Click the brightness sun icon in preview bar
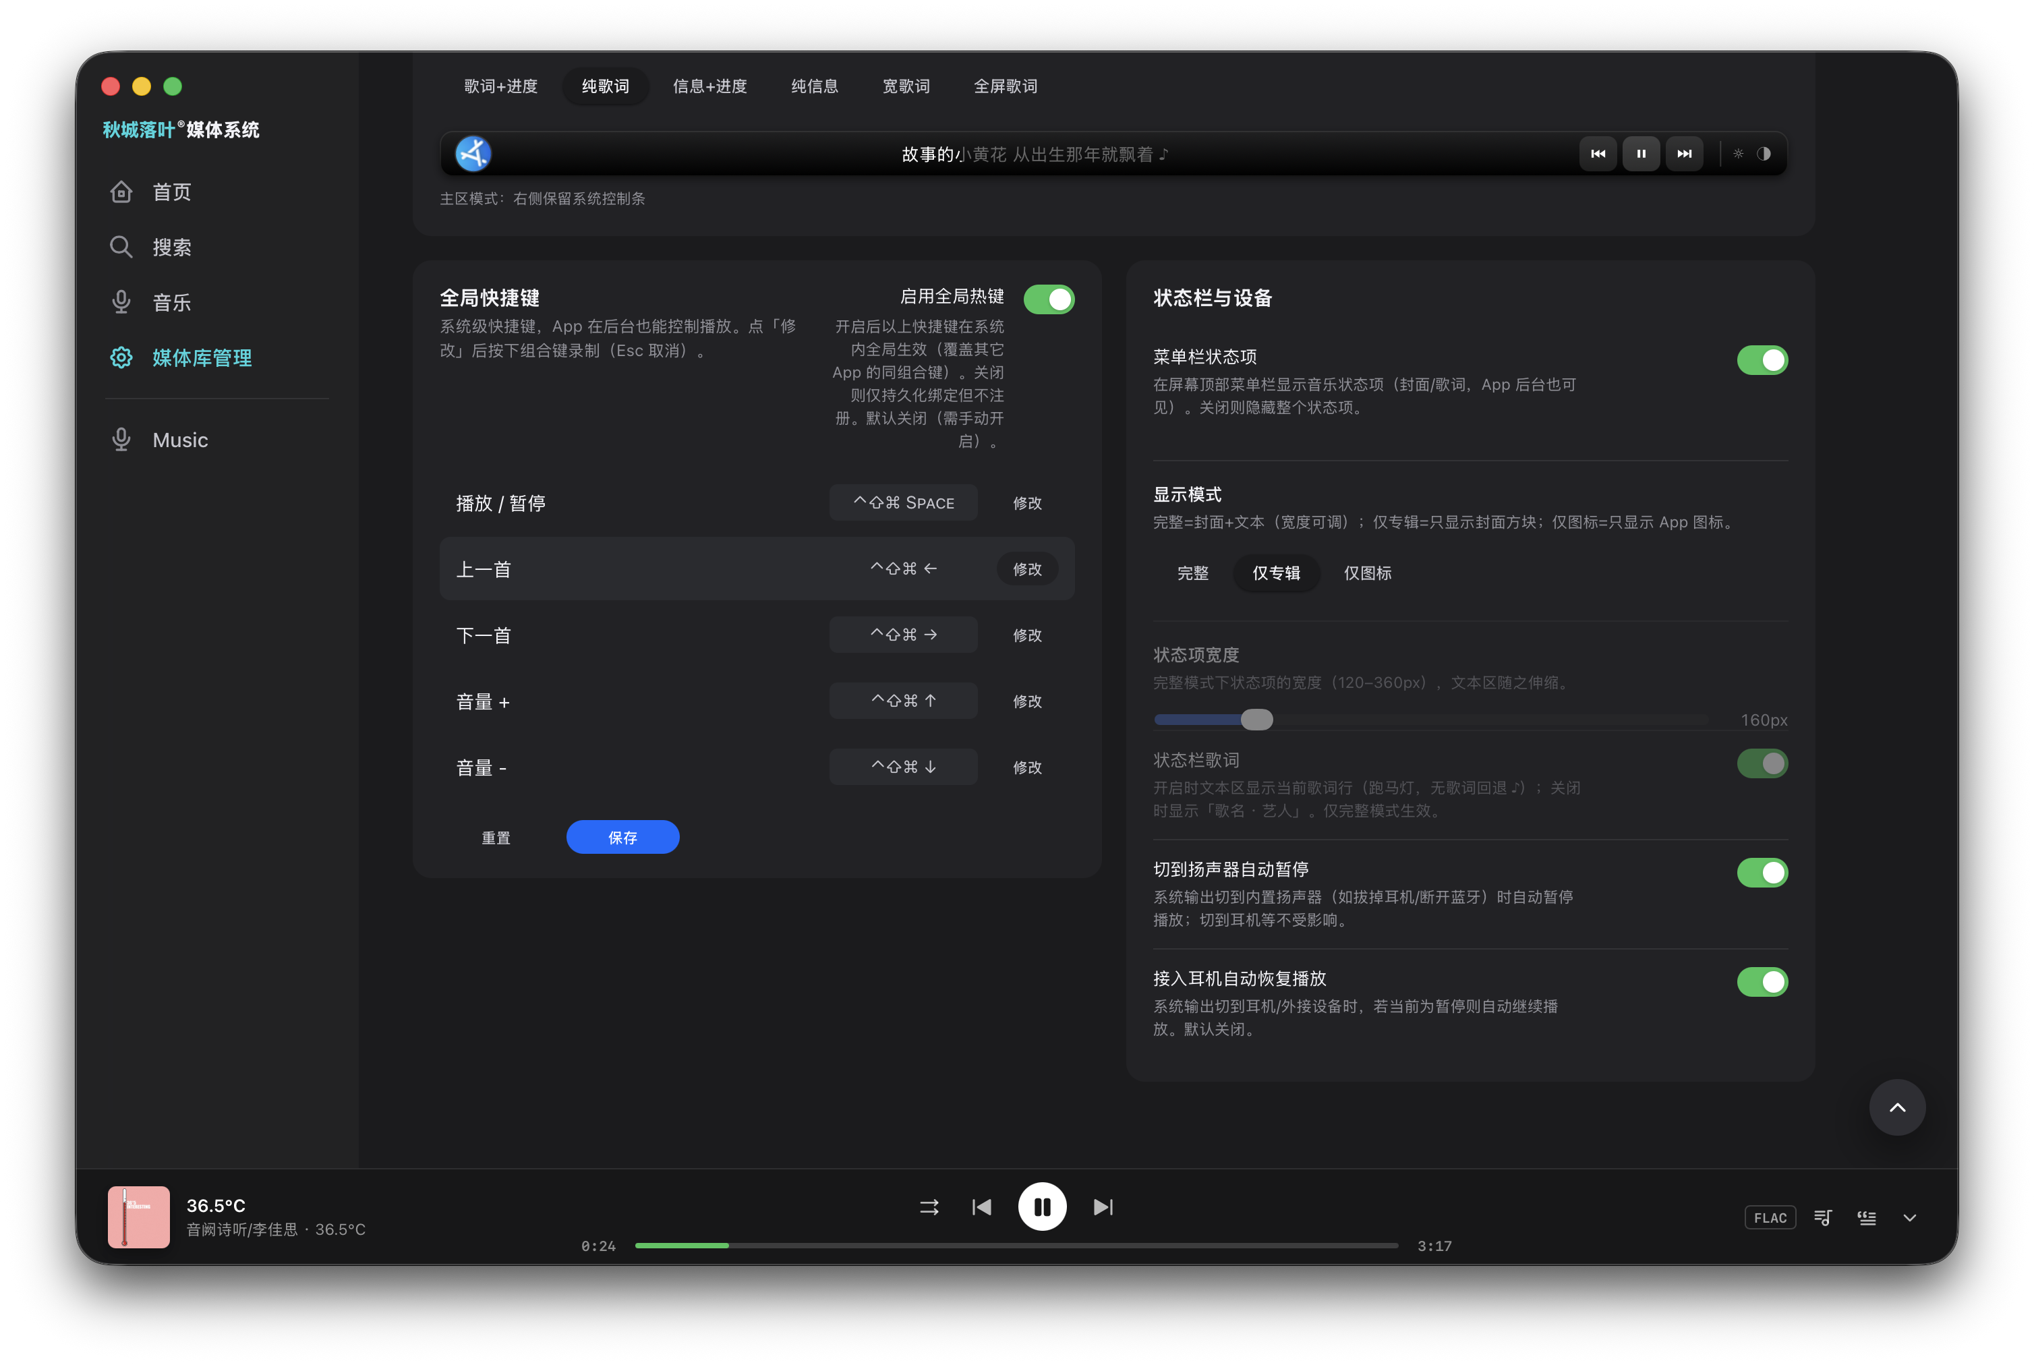The image size is (2034, 1365). coord(1738,154)
